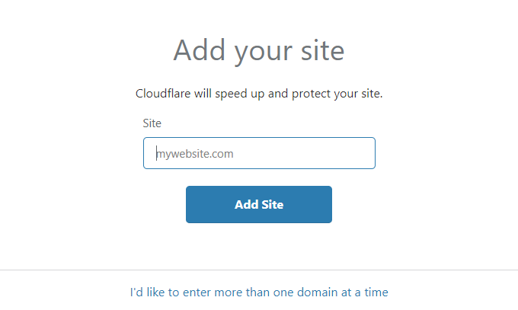This screenshot has height=310, width=518.
Task: Click the 'Site' text on the blue button
Action: tap(273, 205)
